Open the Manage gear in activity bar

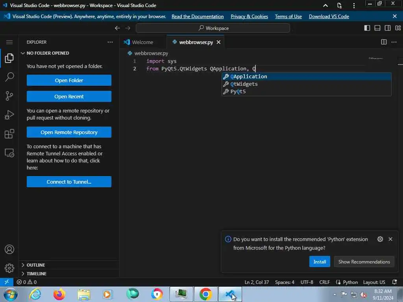point(9,268)
